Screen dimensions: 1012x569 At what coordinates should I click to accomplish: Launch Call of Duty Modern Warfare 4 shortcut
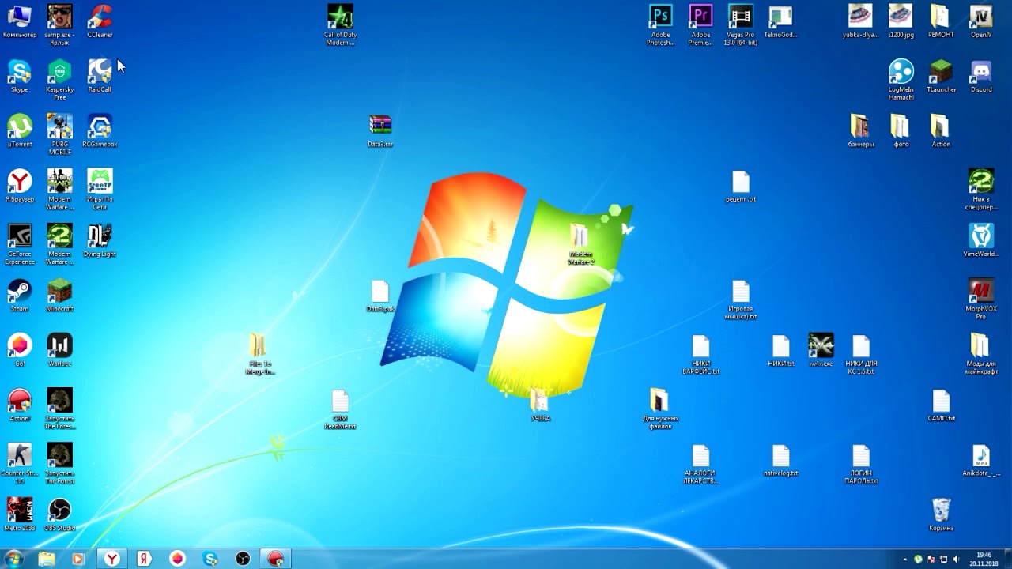341,25
